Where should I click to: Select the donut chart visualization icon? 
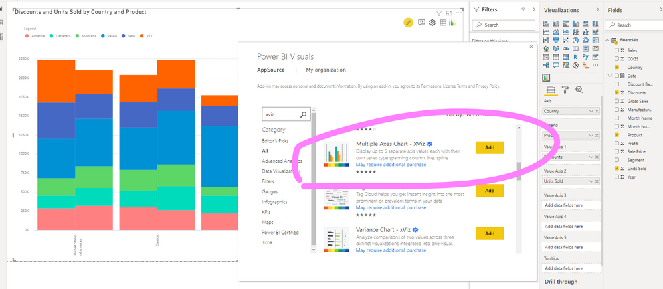click(585, 41)
